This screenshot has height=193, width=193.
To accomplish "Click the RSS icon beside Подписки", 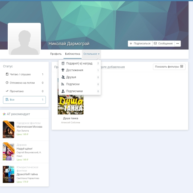I will 63,84.
